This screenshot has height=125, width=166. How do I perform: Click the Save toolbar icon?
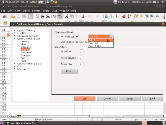(x=19, y=16)
